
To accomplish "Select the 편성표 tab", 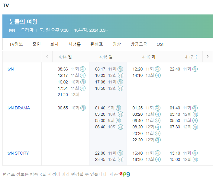I will pyautogui.click(x=97, y=44).
